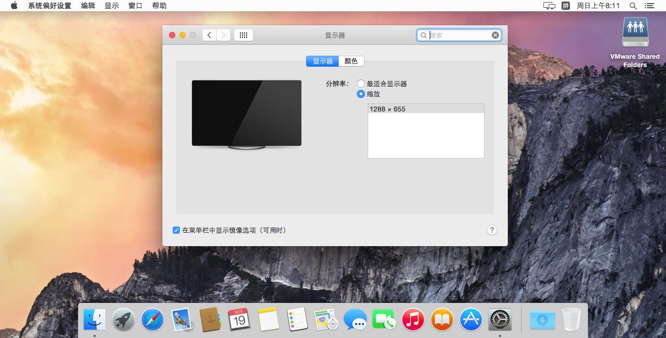Viewport: 666px width, 338px height.
Task: Select the 最适合显示器 radio button
Action: point(361,83)
